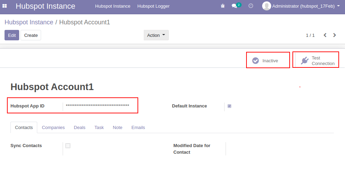Open the activities clock icon

tap(251, 6)
